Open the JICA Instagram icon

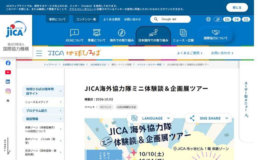tap(8, 91)
